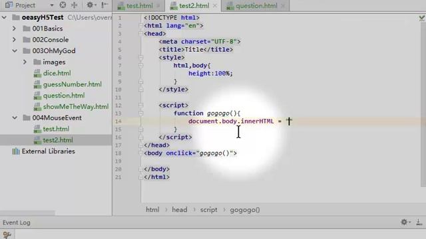The height and width of the screenshot is (239, 426).
Task: Close the test2.html tab
Action: [215, 6]
